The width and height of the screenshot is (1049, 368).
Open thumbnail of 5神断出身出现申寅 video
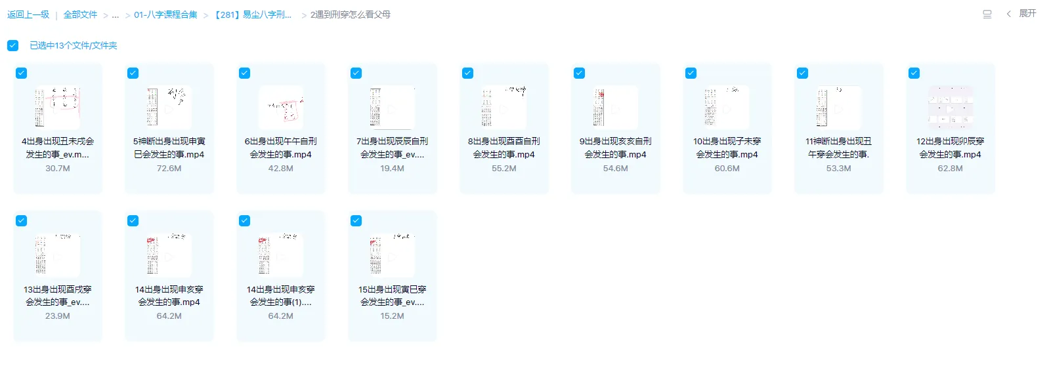click(x=169, y=107)
